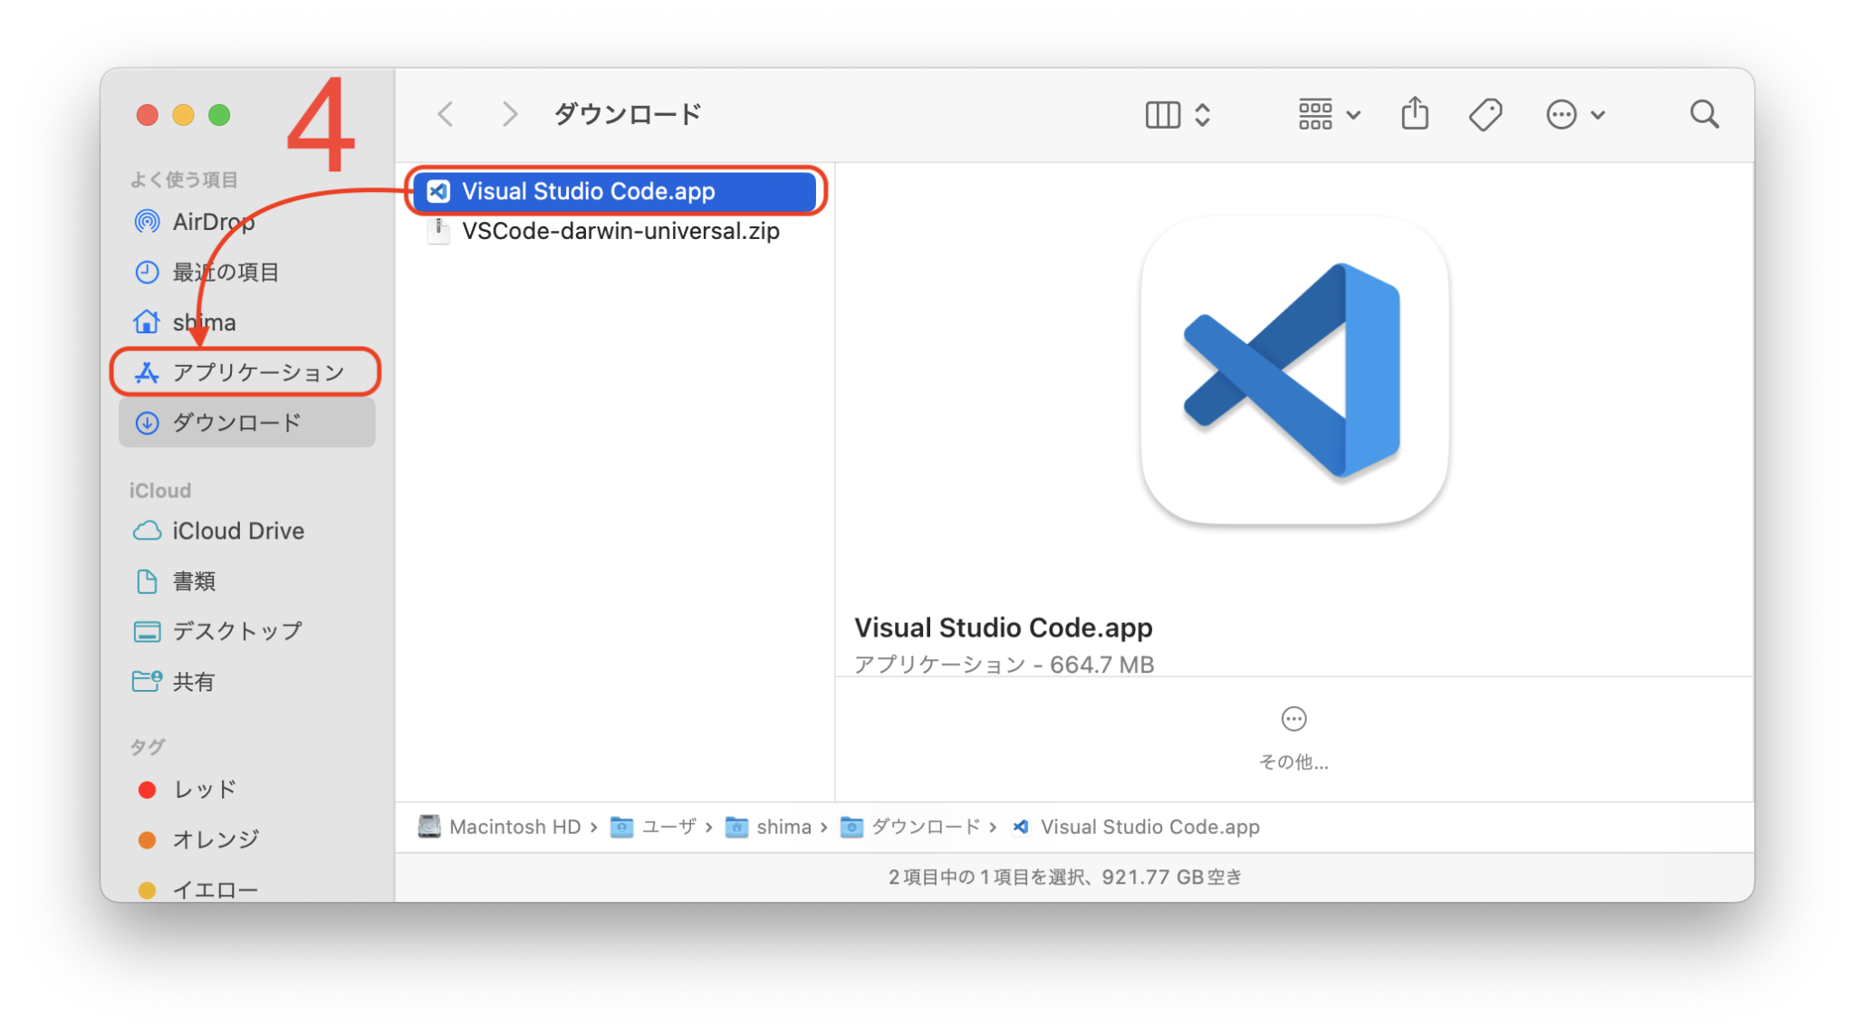Viewport: 1855px width, 1035px height.
Task: Open the item grouping options dropdown
Action: [x=1328, y=114]
